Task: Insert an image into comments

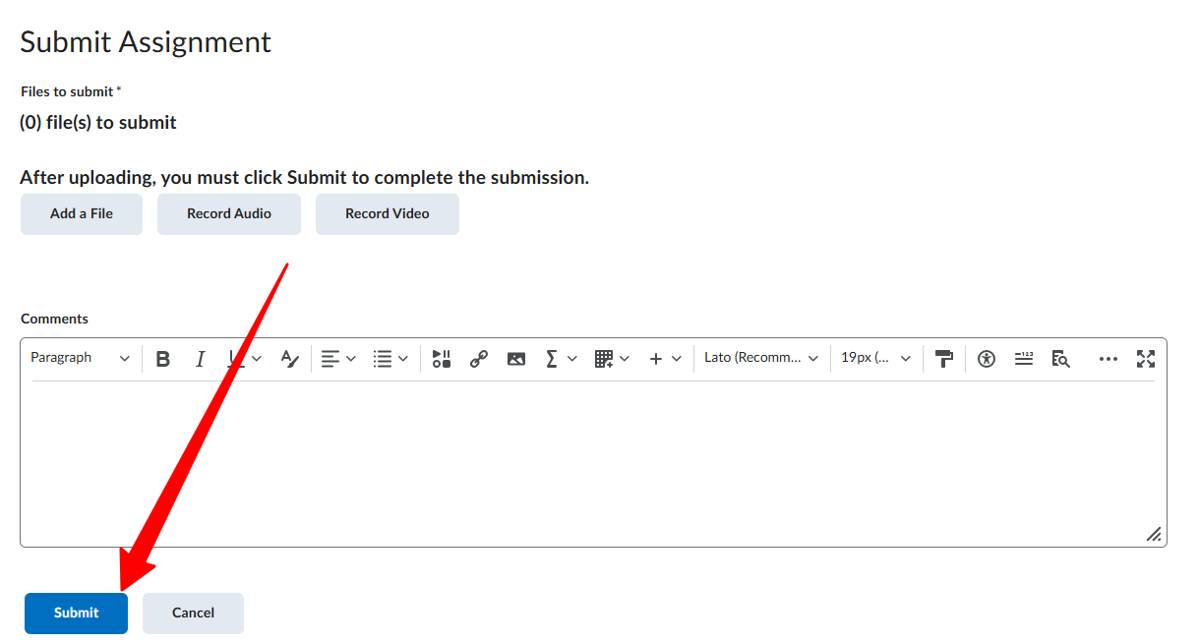Action: point(516,359)
